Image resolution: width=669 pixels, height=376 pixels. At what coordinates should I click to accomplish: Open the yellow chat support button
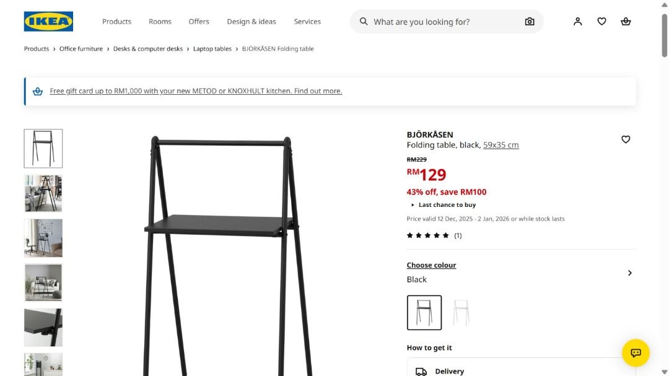coord(635,353)
